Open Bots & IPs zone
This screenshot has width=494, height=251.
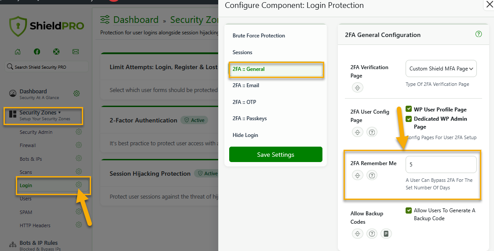click(30, 159)
